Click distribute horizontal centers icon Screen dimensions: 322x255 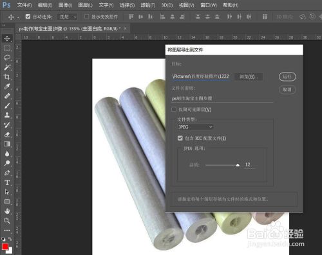239,17
